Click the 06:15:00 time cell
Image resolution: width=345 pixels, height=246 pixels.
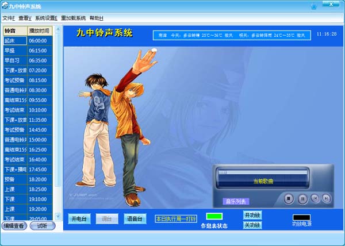(x=40, y=51)
